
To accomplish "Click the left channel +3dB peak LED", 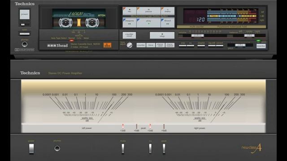I will [123, 126].
